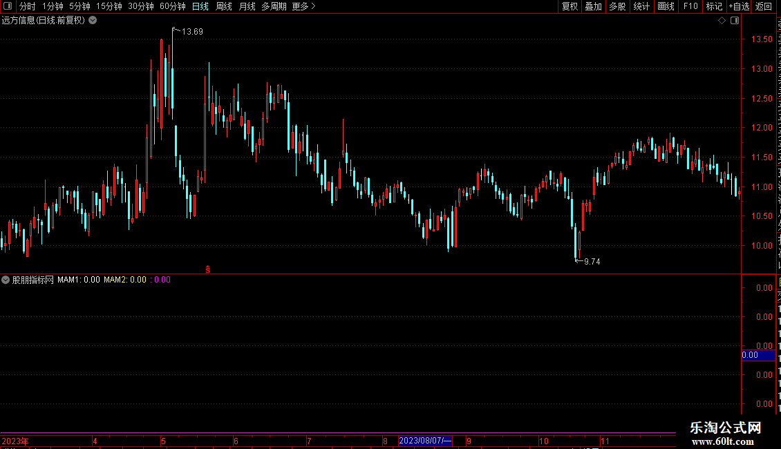Switch to 分时 intraday view

pyautogui.click(x=28, y=6)
